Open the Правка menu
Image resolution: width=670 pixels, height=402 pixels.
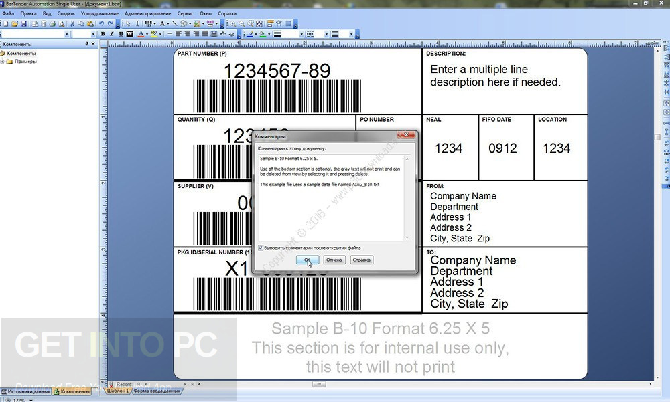pyautogui.click(x=28, y=13)
